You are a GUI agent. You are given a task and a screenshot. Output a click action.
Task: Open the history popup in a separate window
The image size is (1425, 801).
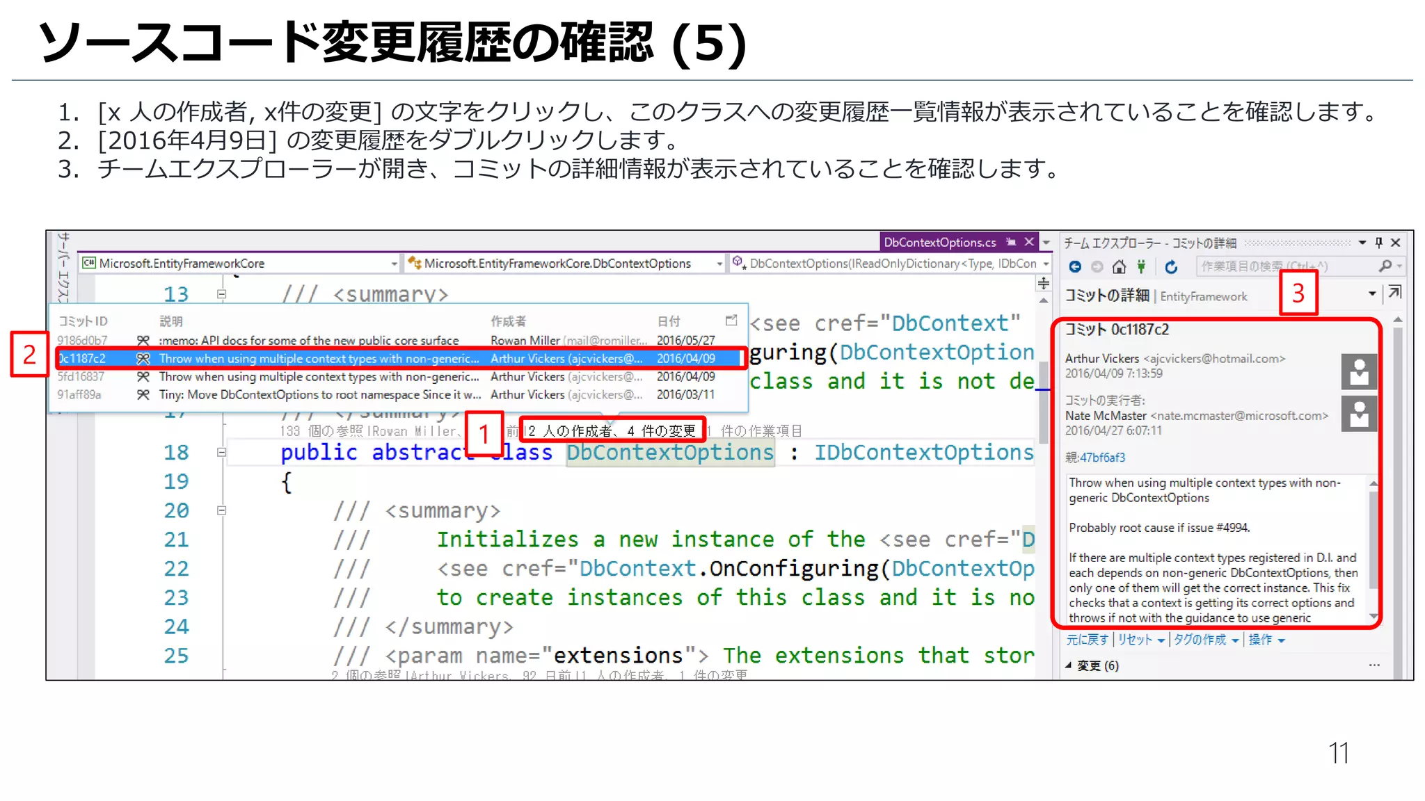point(731,320)
